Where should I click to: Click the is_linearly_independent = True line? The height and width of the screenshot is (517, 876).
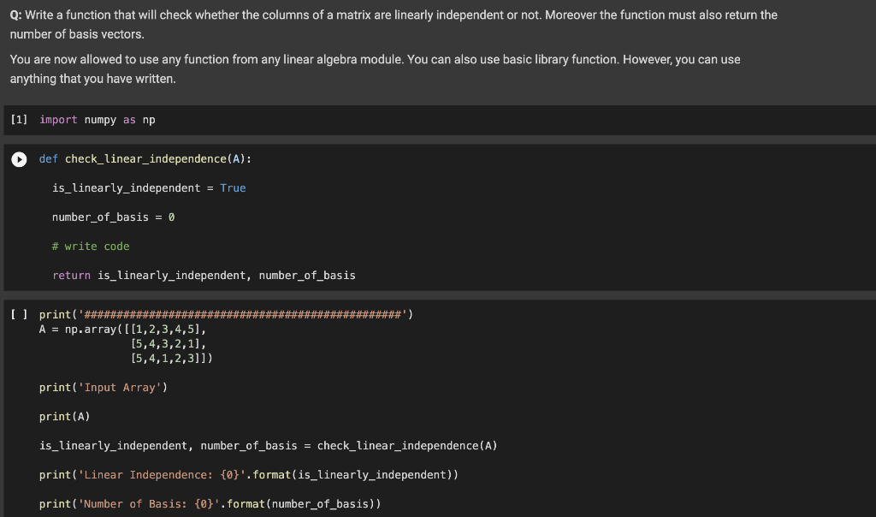pyautogui.click(x=147, y=187)
